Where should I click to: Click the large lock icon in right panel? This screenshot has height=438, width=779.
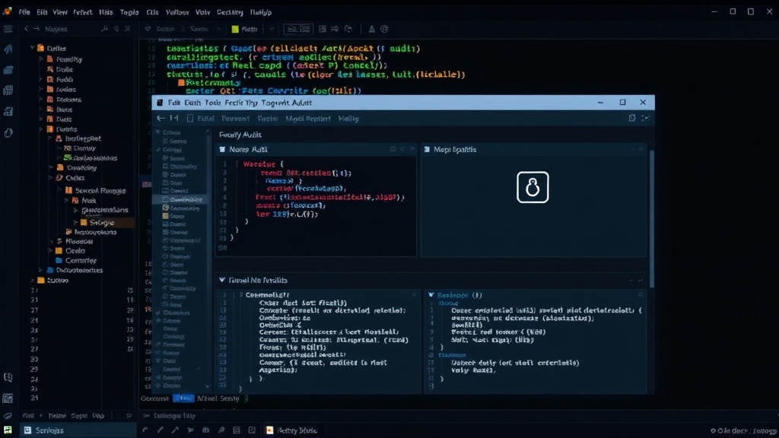coord(533,187)
